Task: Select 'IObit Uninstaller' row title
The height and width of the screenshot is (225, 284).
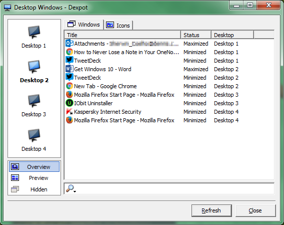Action: 93,103
